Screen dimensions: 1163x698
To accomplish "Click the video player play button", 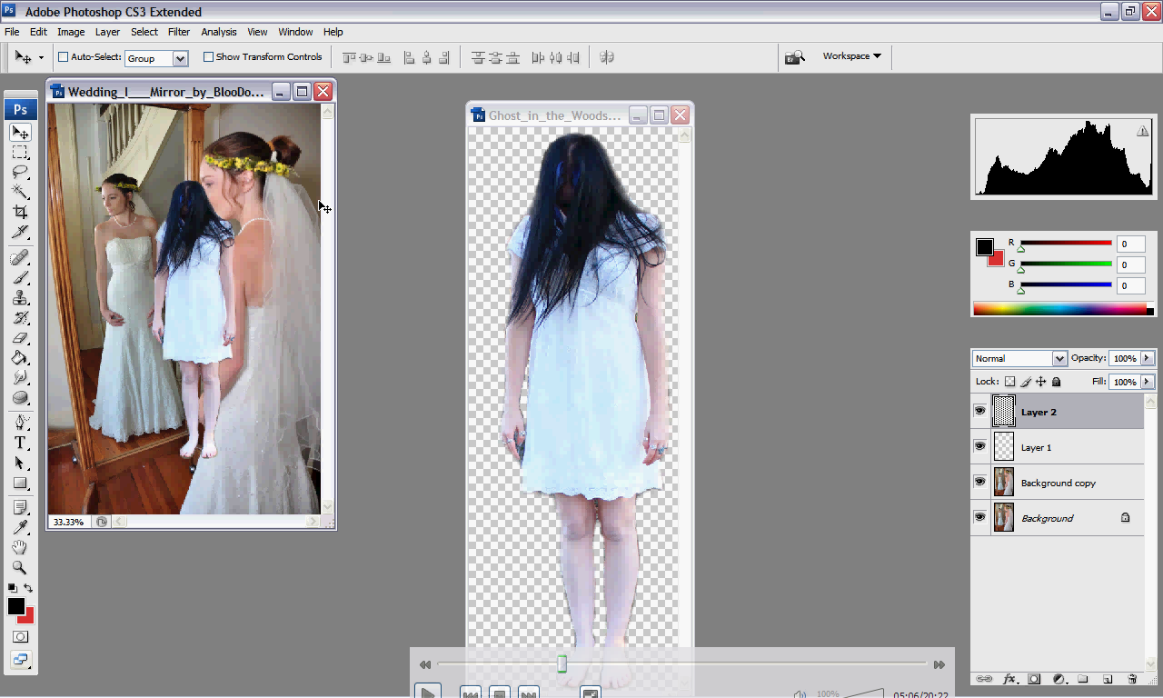I will tap(427, 693).
